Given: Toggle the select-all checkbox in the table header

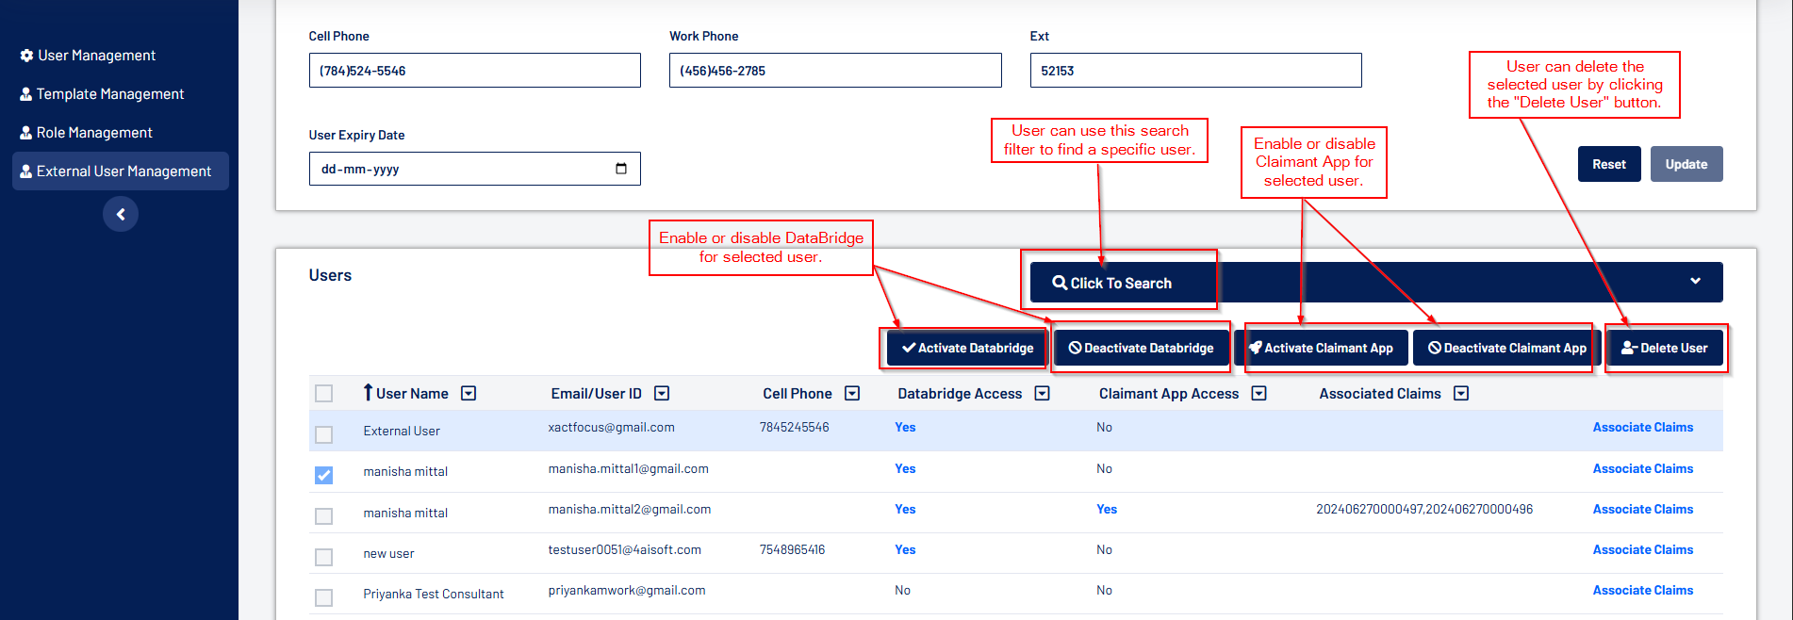Looking at the screenshot, I should 324,394.
